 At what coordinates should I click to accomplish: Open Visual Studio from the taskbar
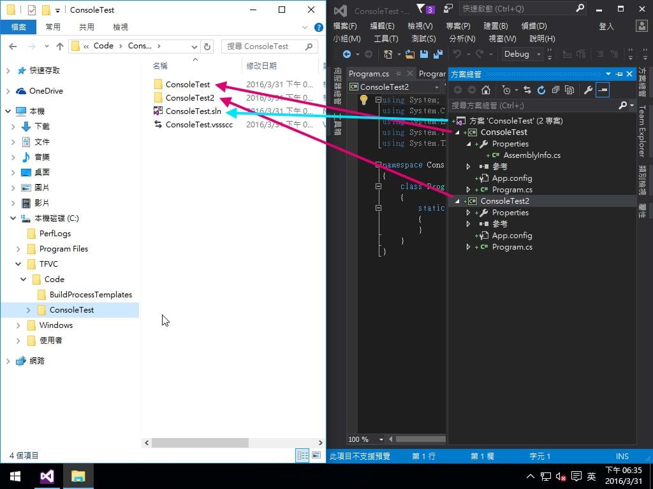[47, 476]
